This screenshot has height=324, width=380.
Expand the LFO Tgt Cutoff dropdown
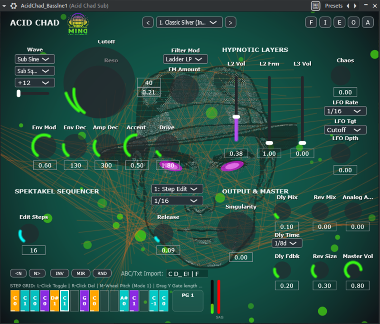[x=346, y=130]
